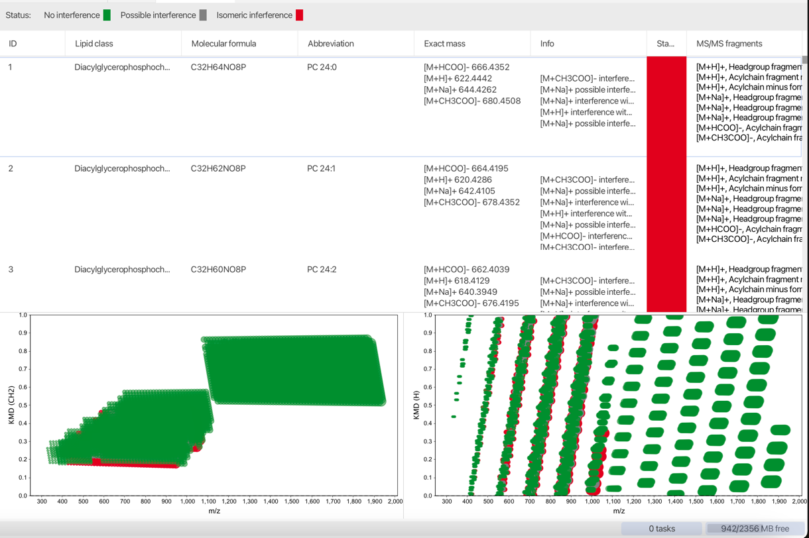Click exact mass [M+HCOO]- 664.4195

[466, 168]
